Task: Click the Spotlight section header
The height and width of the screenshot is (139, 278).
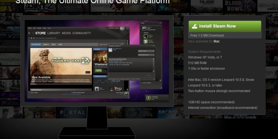Action: tap(100, 49)
